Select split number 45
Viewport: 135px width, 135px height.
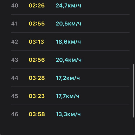pos(15,96)
